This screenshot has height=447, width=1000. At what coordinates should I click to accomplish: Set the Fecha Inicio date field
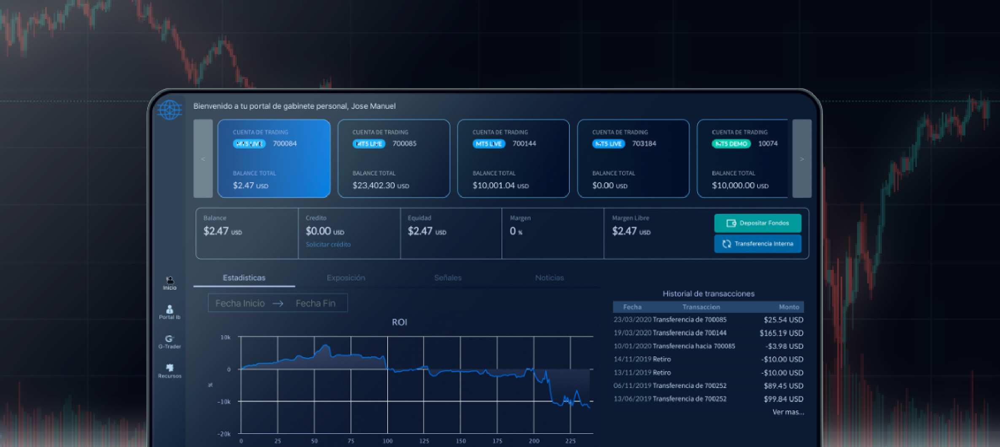[240, 303]
